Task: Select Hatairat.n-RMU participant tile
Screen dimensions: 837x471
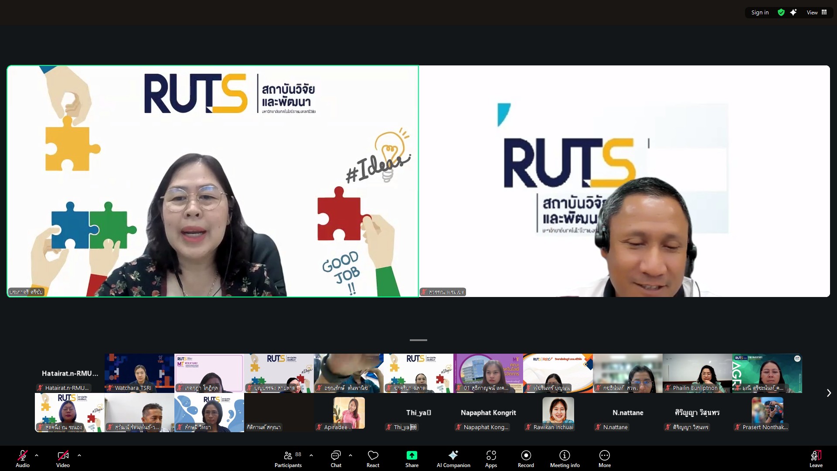Action: coord(70,373)
